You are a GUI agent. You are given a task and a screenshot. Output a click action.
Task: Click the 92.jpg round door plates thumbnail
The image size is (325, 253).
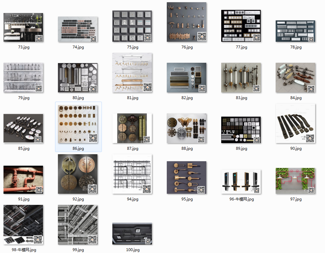coord(78,174)
